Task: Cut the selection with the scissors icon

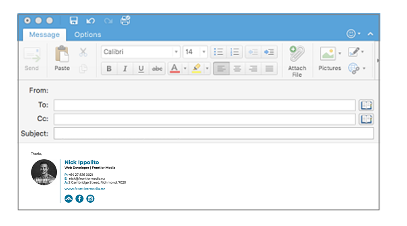Action: click(x=83, y=52)
